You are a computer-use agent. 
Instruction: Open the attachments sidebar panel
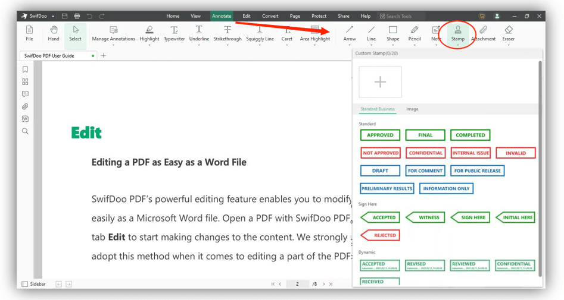[x=25, y=106]
